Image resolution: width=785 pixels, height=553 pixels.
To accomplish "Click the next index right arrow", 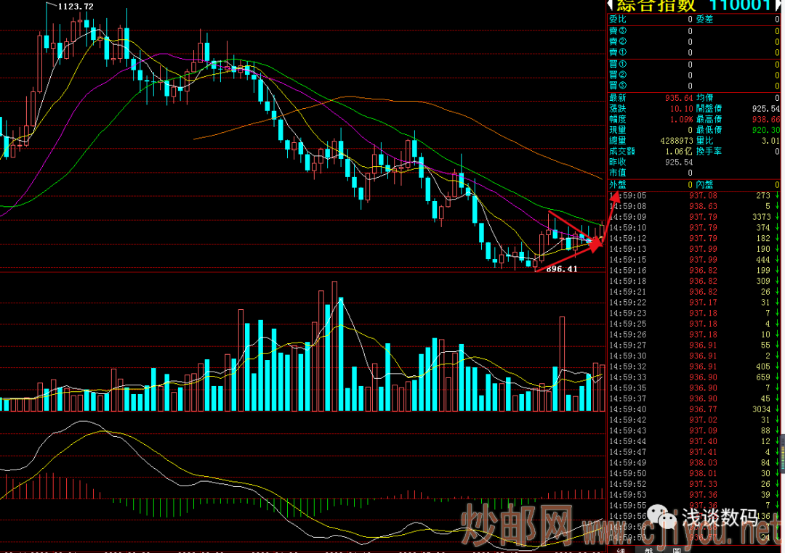I will tap(780, 5).
